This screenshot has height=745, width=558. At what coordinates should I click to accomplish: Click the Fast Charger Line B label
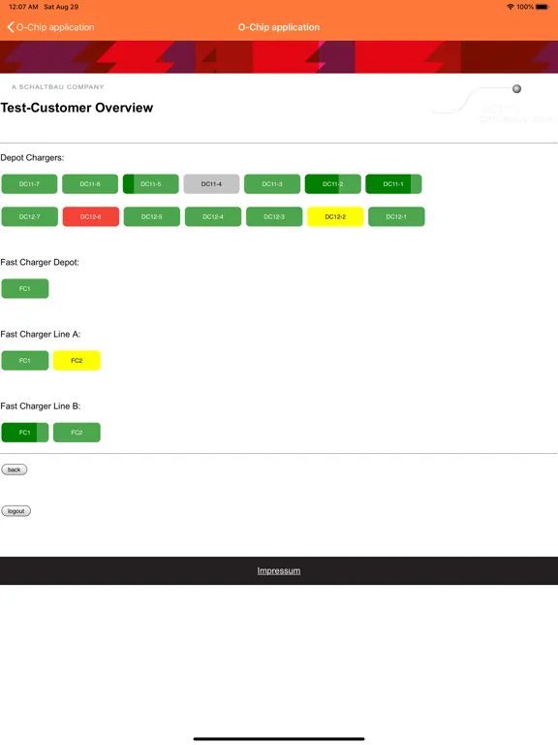[41, 406]
